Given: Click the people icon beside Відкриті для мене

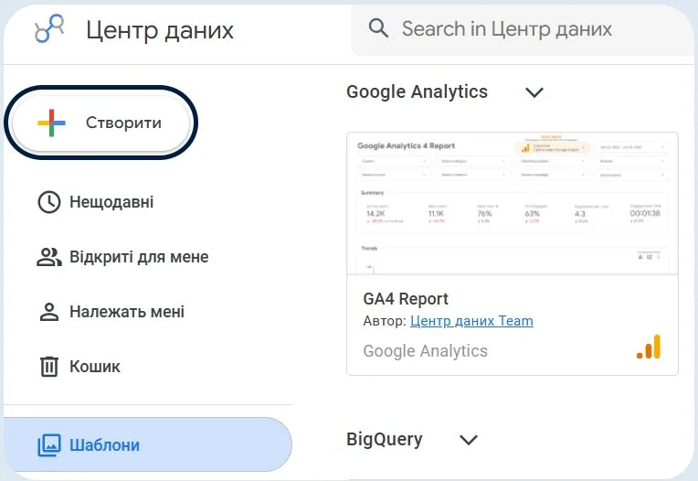Looking at the screenshot, I should pyautogui.click(x=49, y=257).
